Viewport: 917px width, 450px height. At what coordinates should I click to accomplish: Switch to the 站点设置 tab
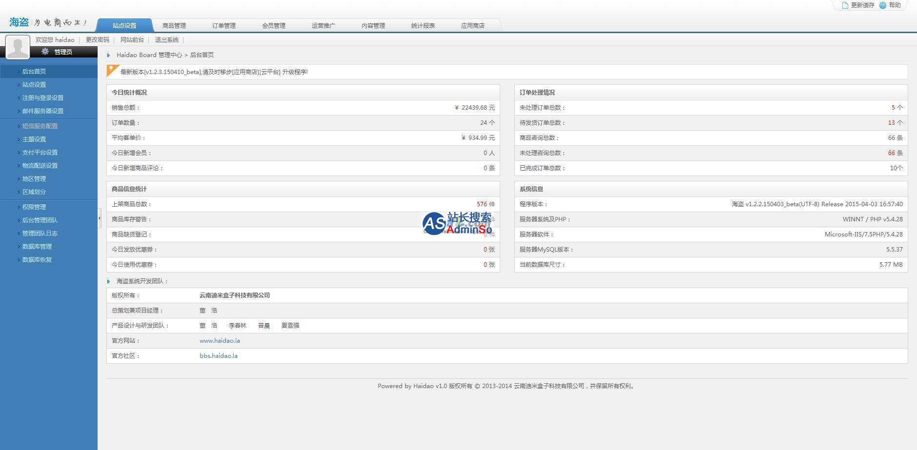[x=124, y=26]
